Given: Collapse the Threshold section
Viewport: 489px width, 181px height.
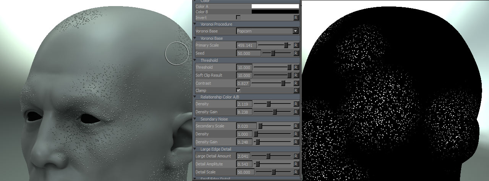Looking at the screenshot, I should (196, 60).
